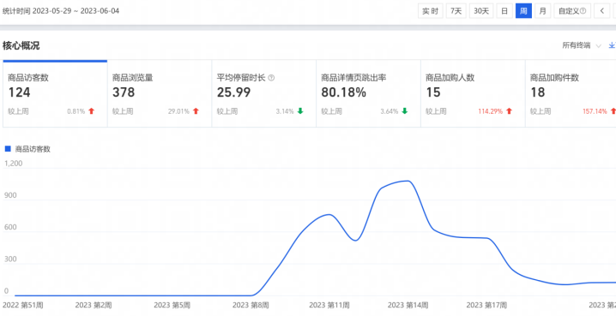
Task: Go to previous period with left arrow
Action: click(602, 11)
